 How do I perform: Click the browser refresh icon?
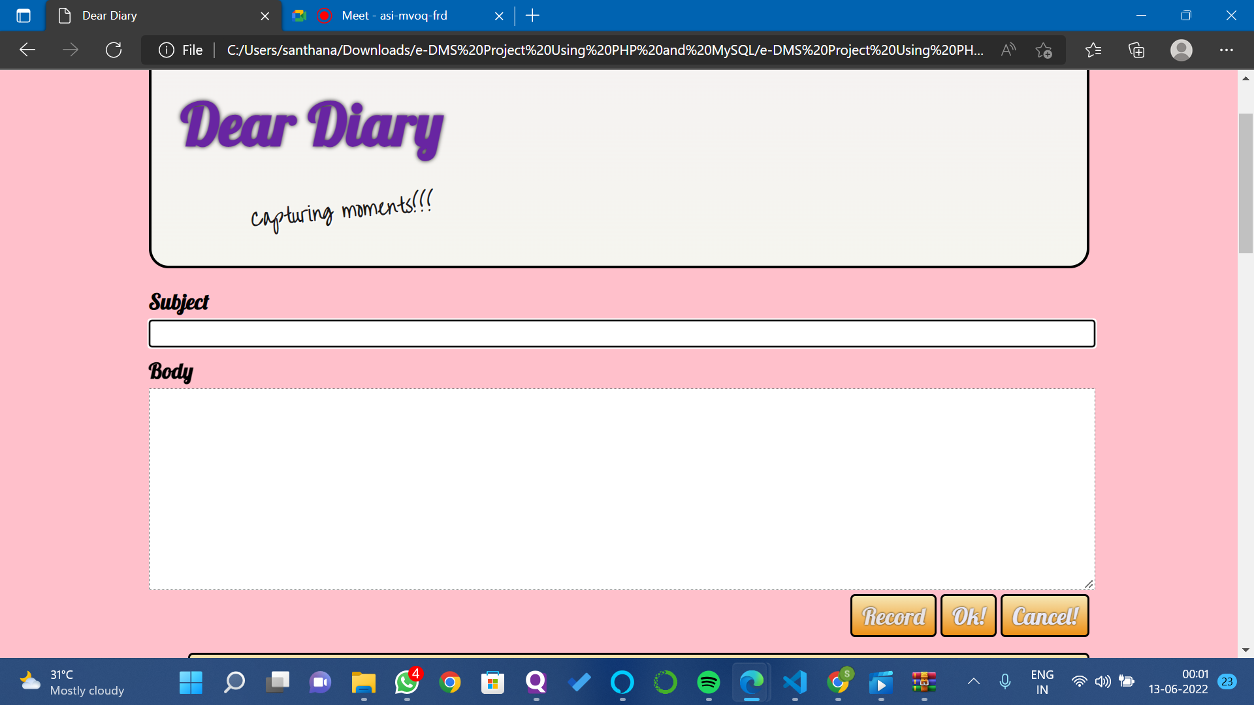(114, 50)
